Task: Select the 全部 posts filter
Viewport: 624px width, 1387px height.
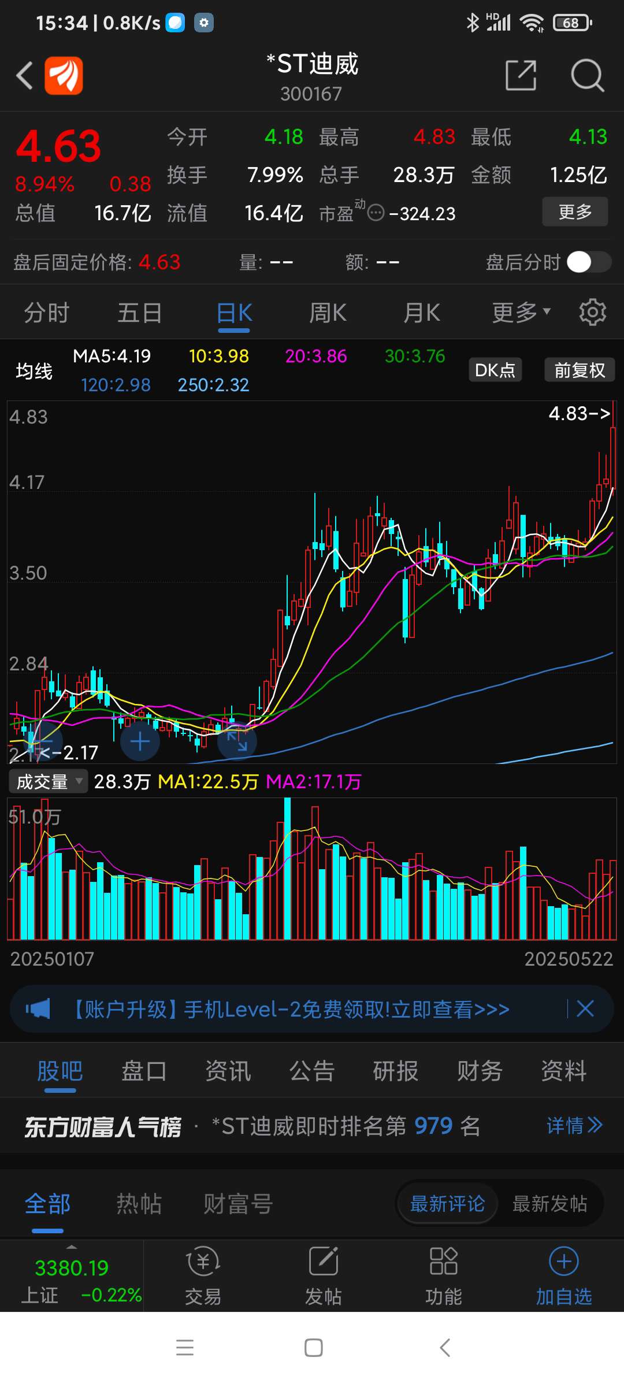Action: click(47, 1204)
